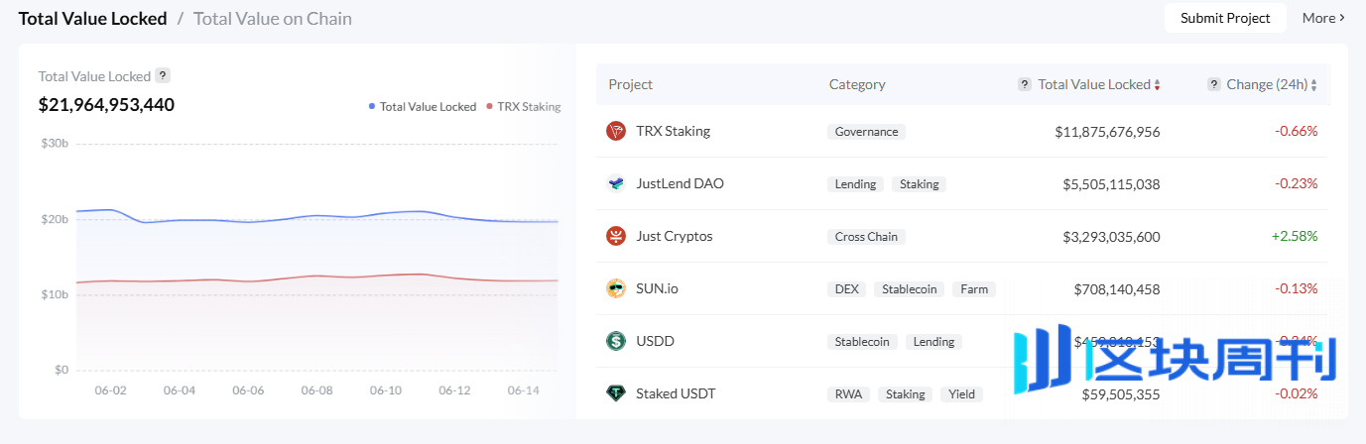Open the Staked USDT project name
The width and height of the screenshot is (1366, 444).
(676, 393)
